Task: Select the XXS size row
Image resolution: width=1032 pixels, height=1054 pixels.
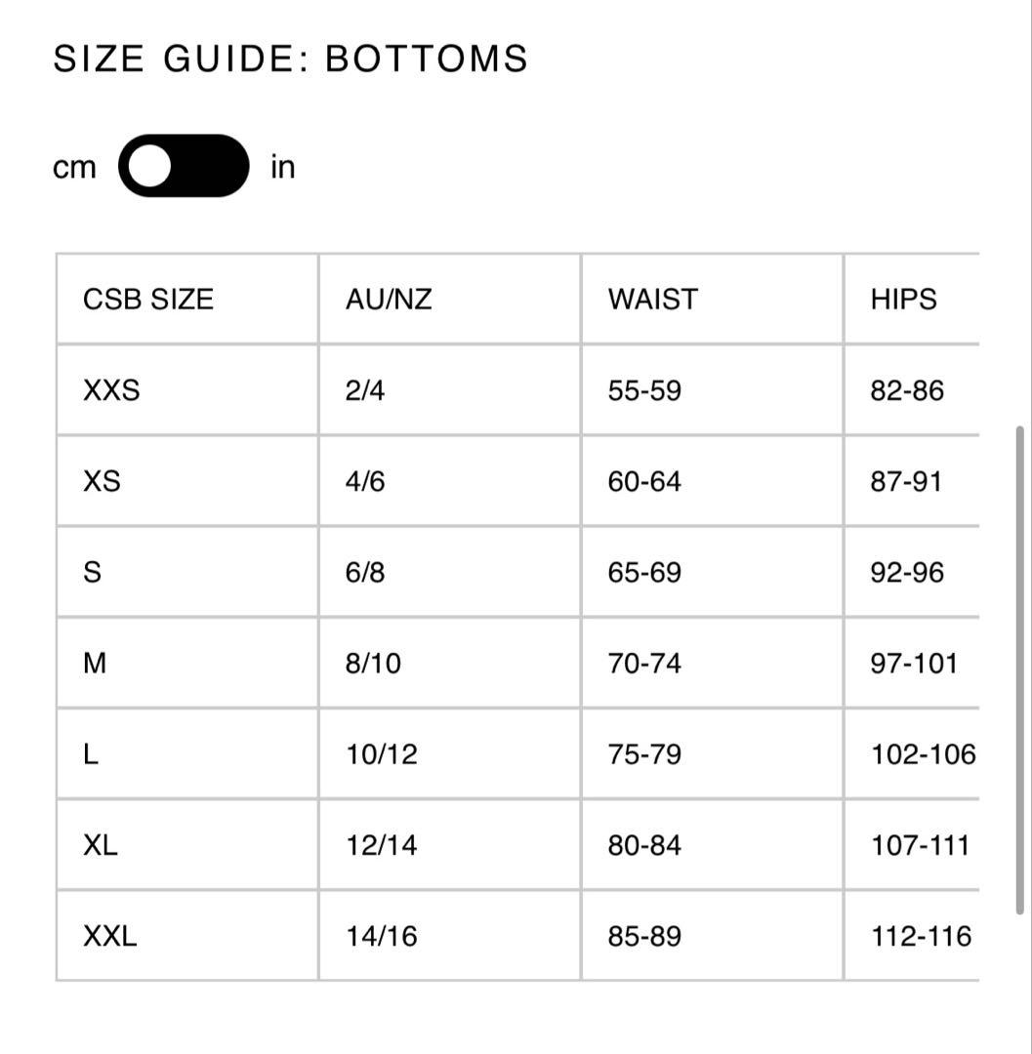Action: [x=110, y=390]
